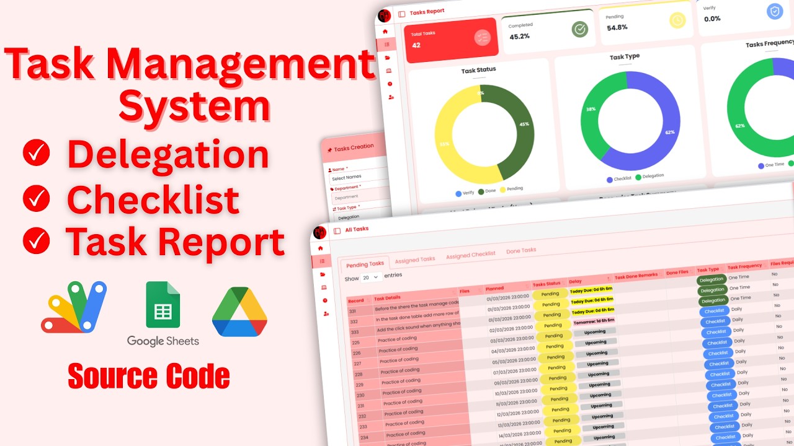Toggle One Time series in Tasks Frequency legend

tap(771, 165)
